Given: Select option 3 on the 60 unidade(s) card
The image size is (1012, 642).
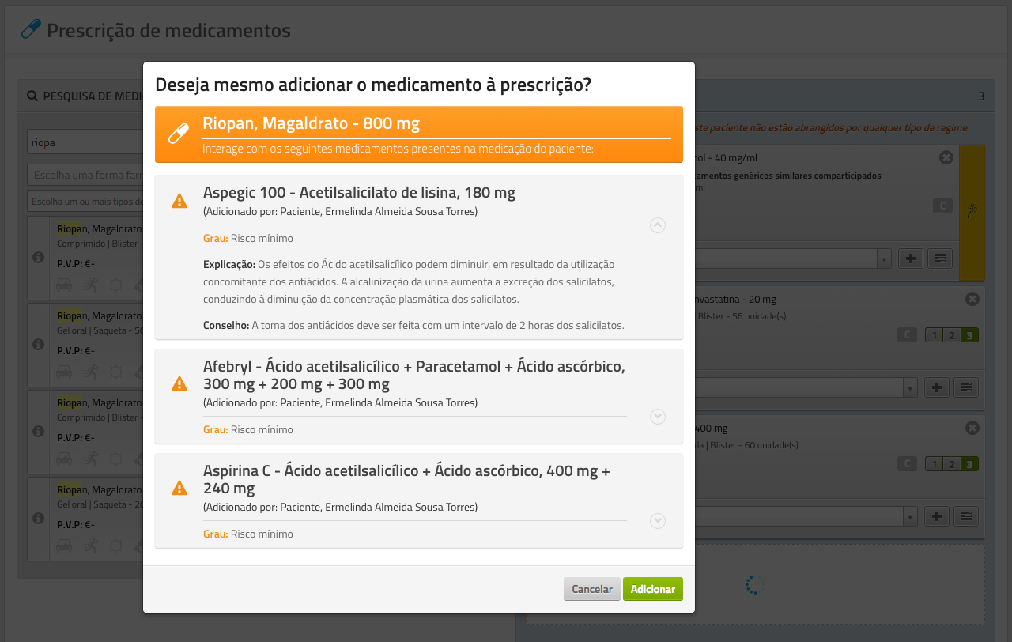Looking at the screenshot, I should (x=970, y=464).
